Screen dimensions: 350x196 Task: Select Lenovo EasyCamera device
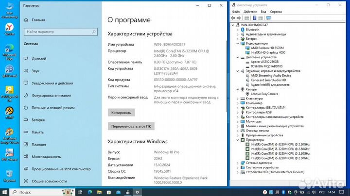(264, 94)
